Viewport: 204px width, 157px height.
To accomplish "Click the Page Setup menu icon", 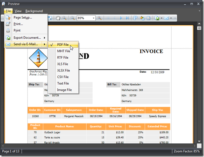I will coord(8,17).
